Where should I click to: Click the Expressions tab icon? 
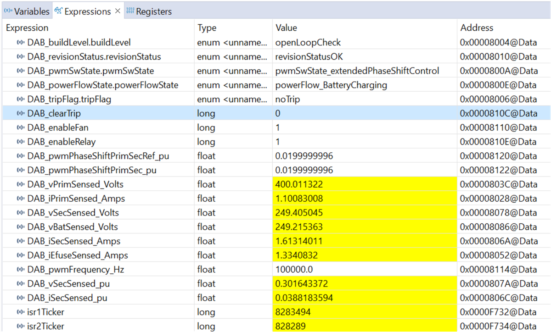click(x=58, y=11)
